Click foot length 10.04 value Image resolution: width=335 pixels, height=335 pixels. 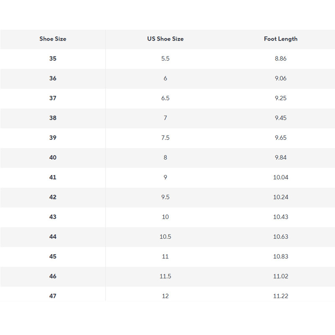281,177
